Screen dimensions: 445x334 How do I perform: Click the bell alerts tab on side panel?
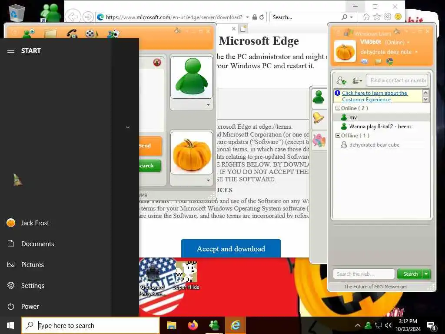pyautogui.click(x=318, y=118)
